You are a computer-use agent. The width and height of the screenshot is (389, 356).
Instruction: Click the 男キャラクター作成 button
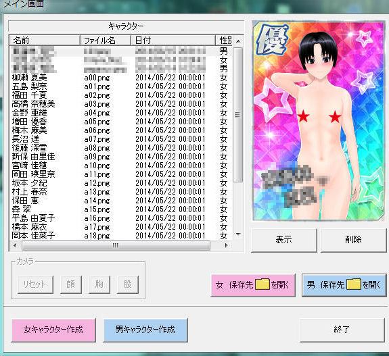[x=145, y=330]
